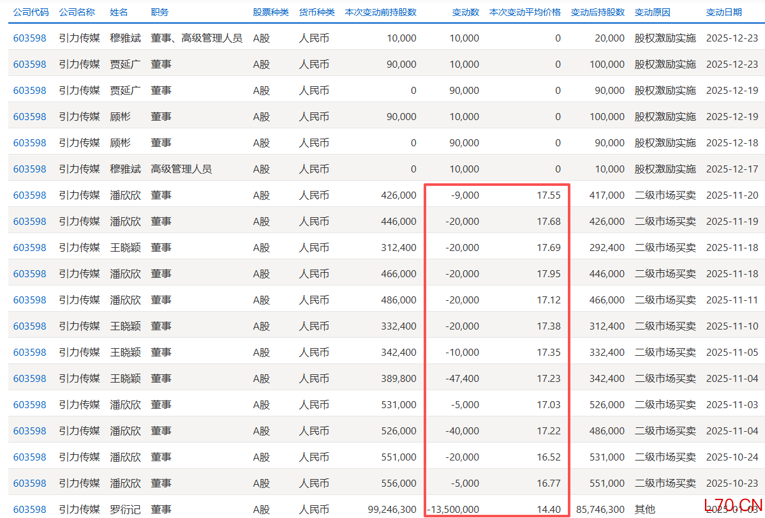
Task: Sort by the 变动后持股数 column header
Action: pyautogui.click(x=598, y=11)
